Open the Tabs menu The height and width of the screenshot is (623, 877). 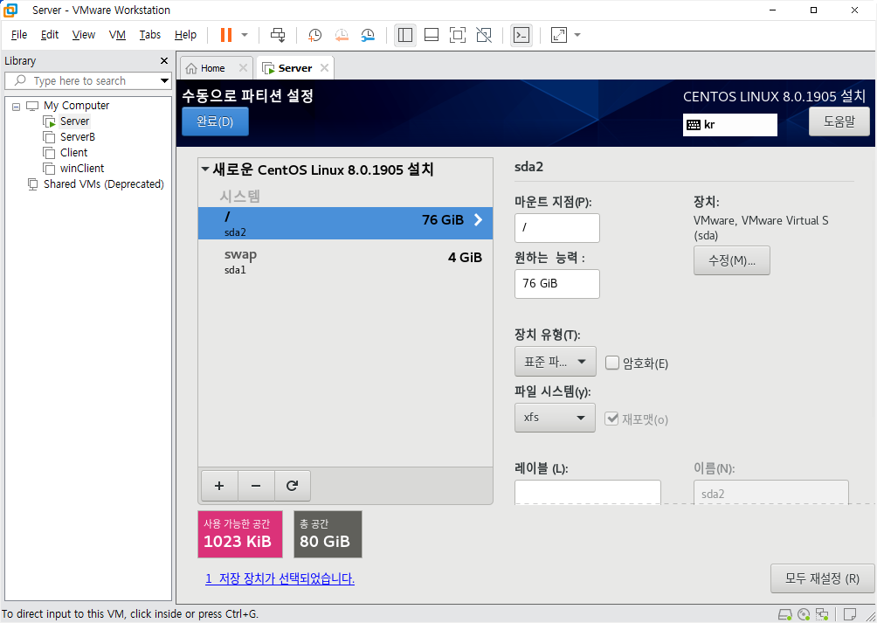[x=150, y=35]
